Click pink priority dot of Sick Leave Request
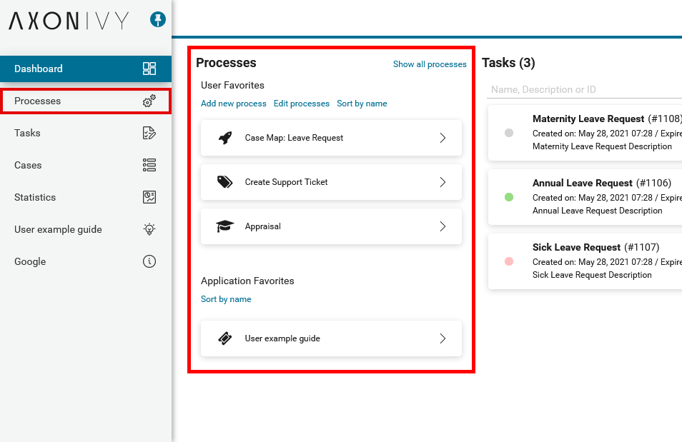 pos(509,261)
